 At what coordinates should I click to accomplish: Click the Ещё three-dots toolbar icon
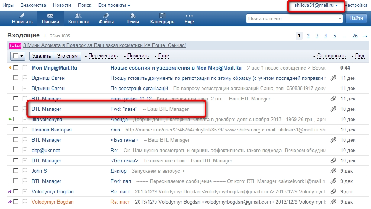[x=189, y=16]
